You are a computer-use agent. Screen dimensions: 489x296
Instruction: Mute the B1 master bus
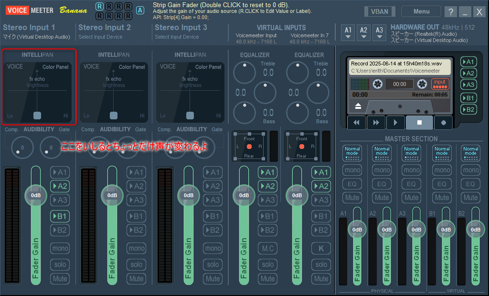click(442, 198)
